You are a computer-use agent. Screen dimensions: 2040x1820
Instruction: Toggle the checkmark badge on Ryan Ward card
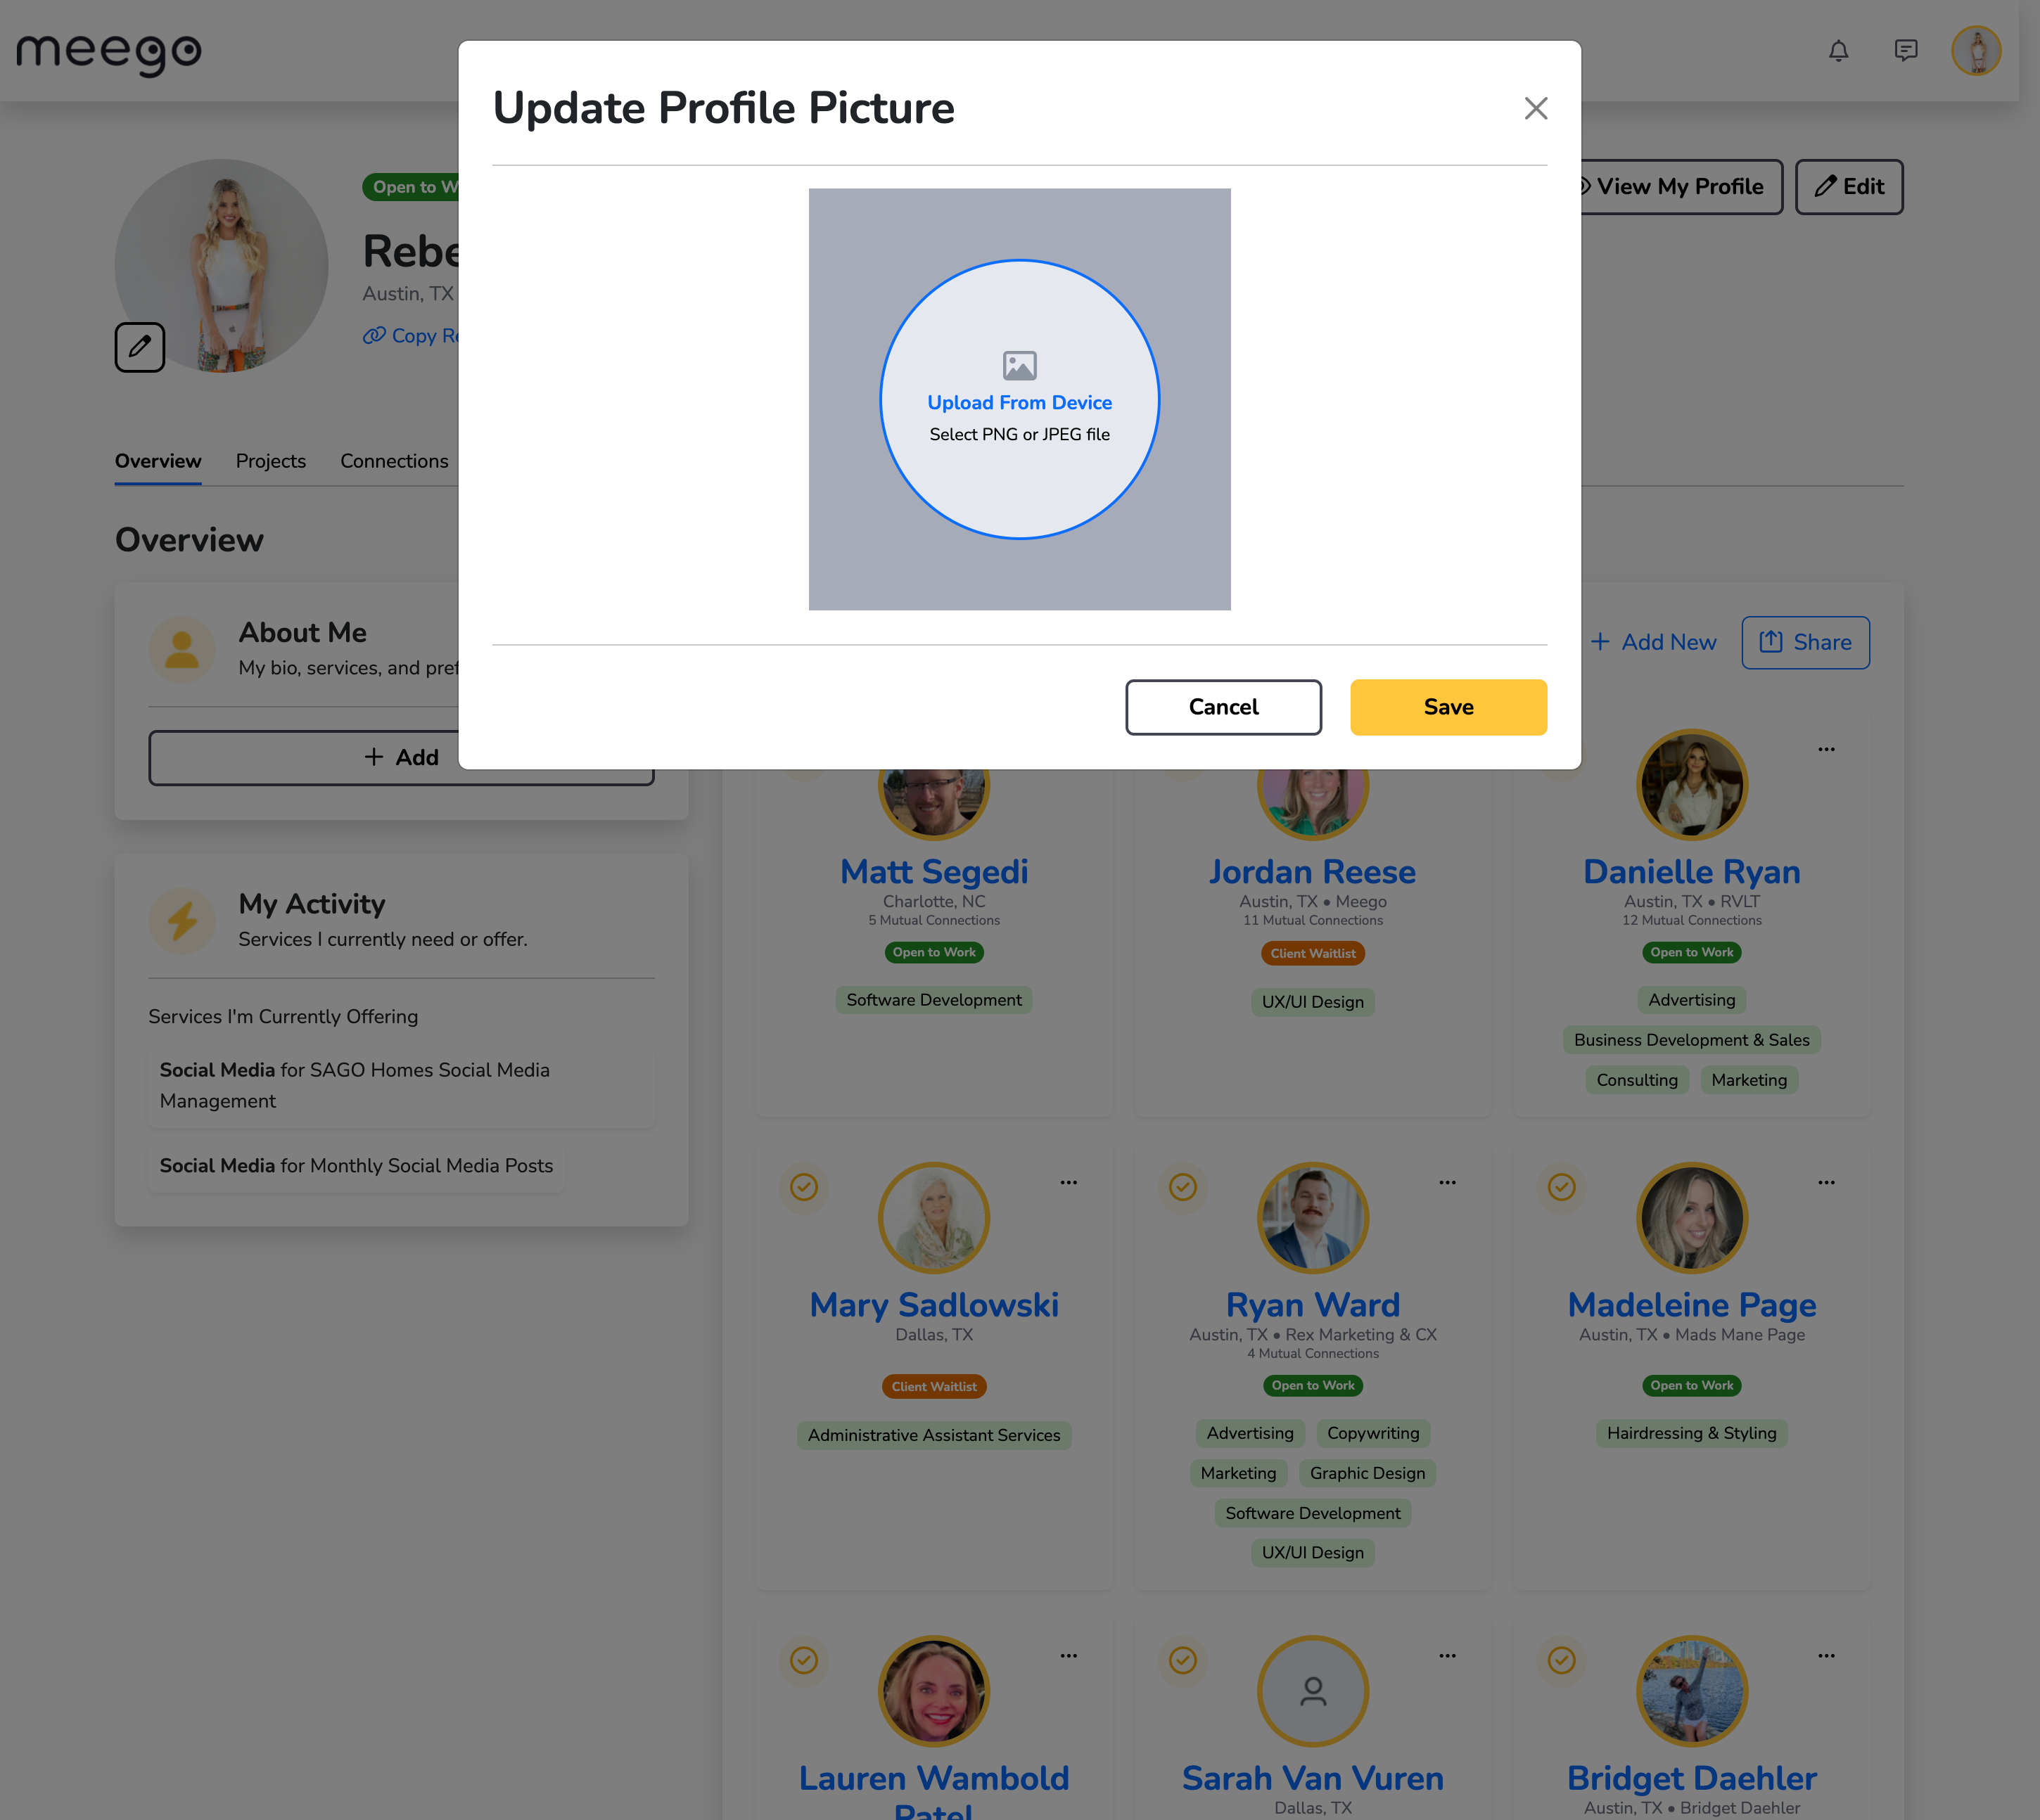click(1182, 1187)
